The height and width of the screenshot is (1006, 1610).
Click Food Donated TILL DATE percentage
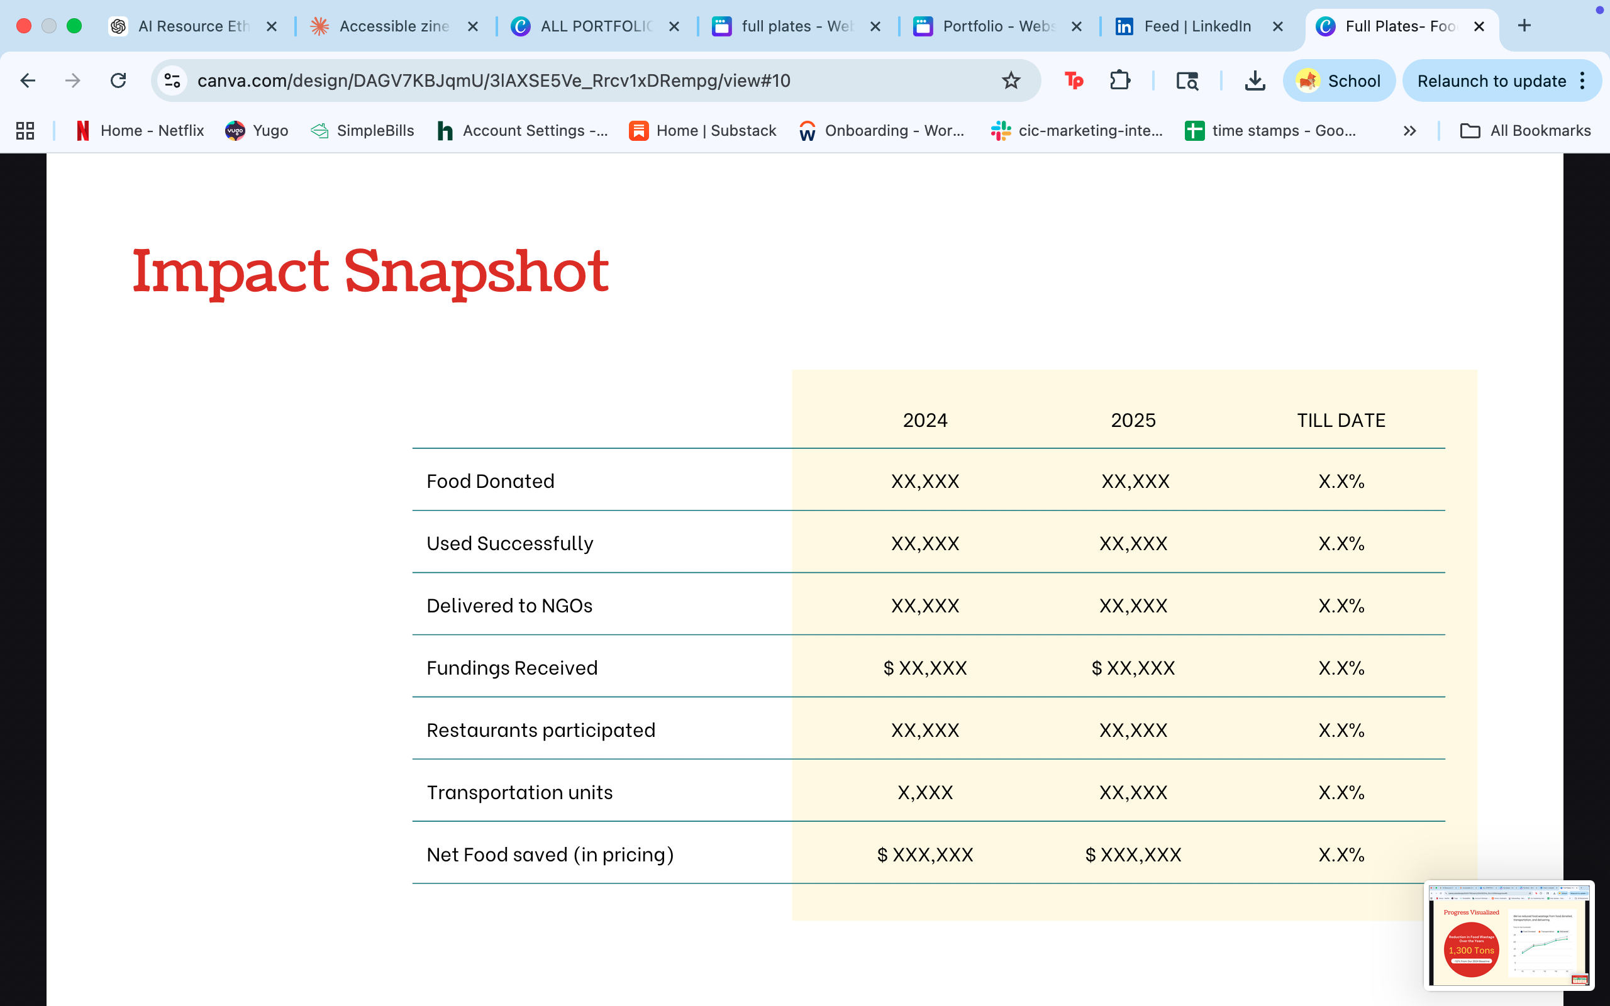pyautogui.click(x=1341, y=481)
